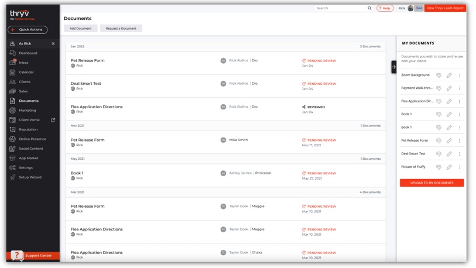
Task: Click View Thryv Leads Report button
Action: tap(445, 8)
